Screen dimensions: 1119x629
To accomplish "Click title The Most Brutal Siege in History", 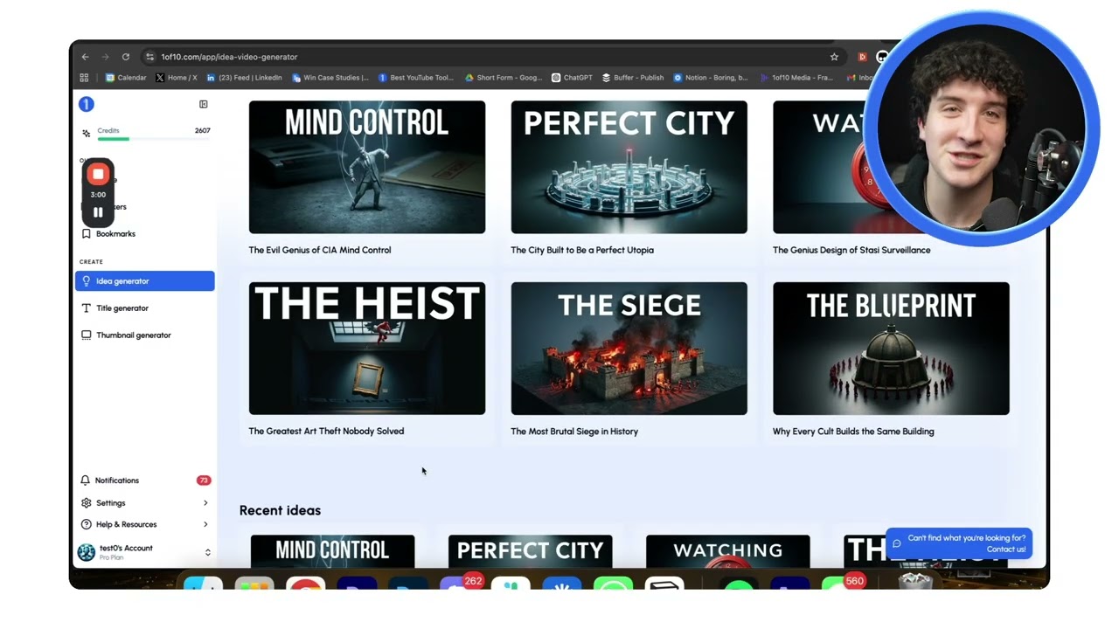I will pyautogui.click(x=574, y=432).
